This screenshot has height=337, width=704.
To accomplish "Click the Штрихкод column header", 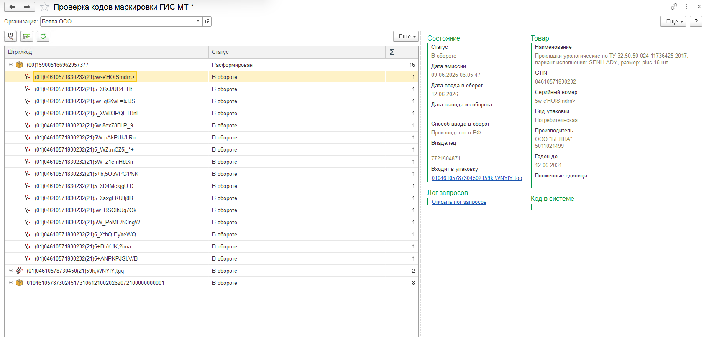I will [106, 52].
